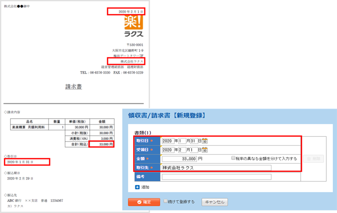Viewport: 337px width, 213px height.
Task: Click TEL：06-6376-3330 text
Action: click(x=95, y=72)
